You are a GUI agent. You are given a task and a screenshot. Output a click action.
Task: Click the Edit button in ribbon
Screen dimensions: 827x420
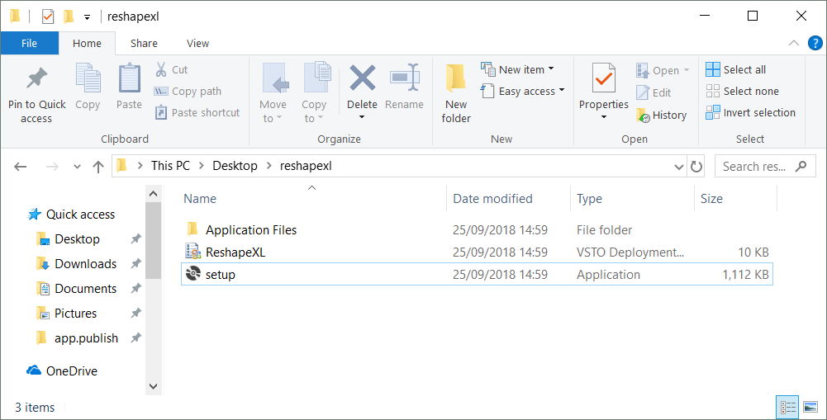(654, 92)
